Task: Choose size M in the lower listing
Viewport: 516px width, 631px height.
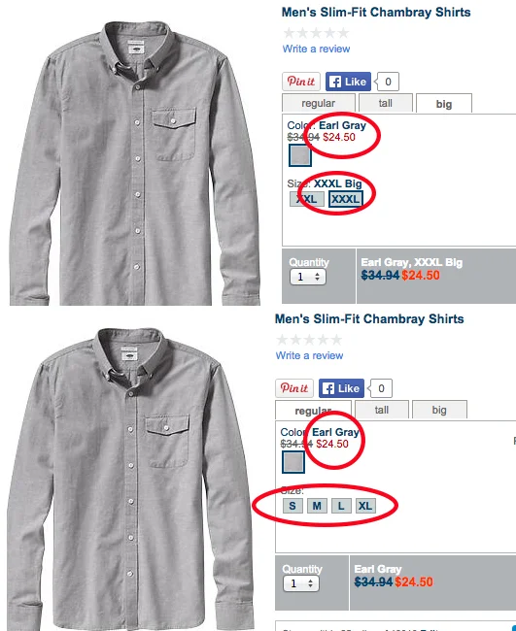Action: point(317,506)
